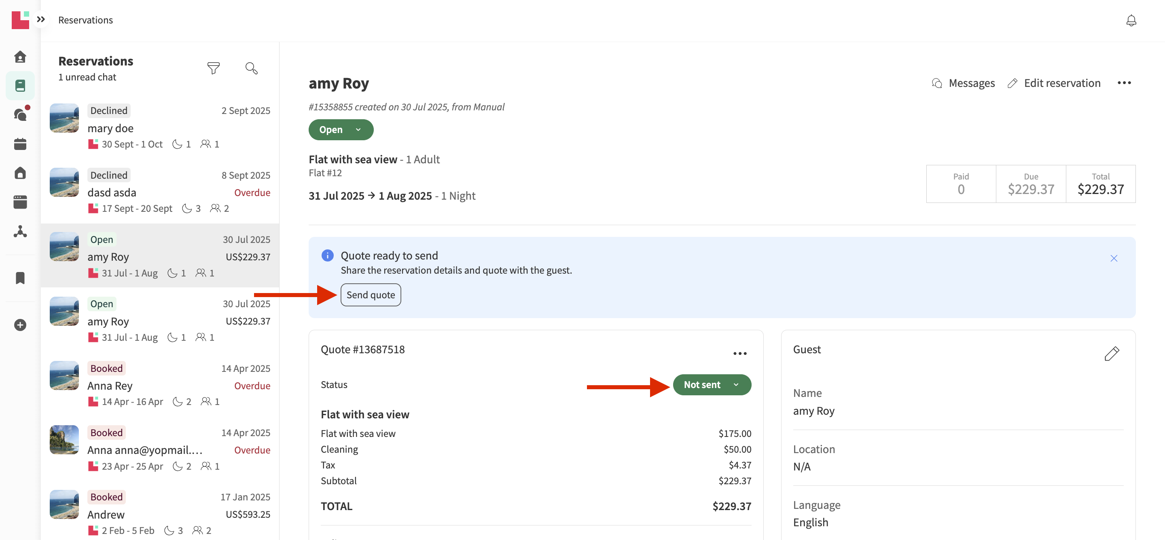Open reservation more options menu at top right

1124,83
